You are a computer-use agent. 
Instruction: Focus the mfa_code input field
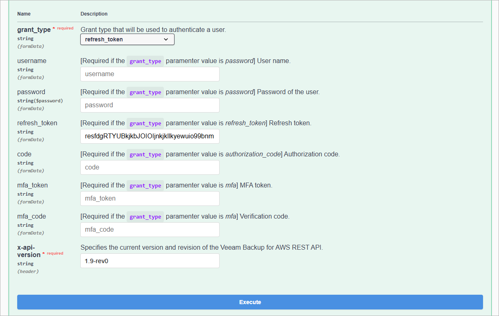[x=150, y=230]
